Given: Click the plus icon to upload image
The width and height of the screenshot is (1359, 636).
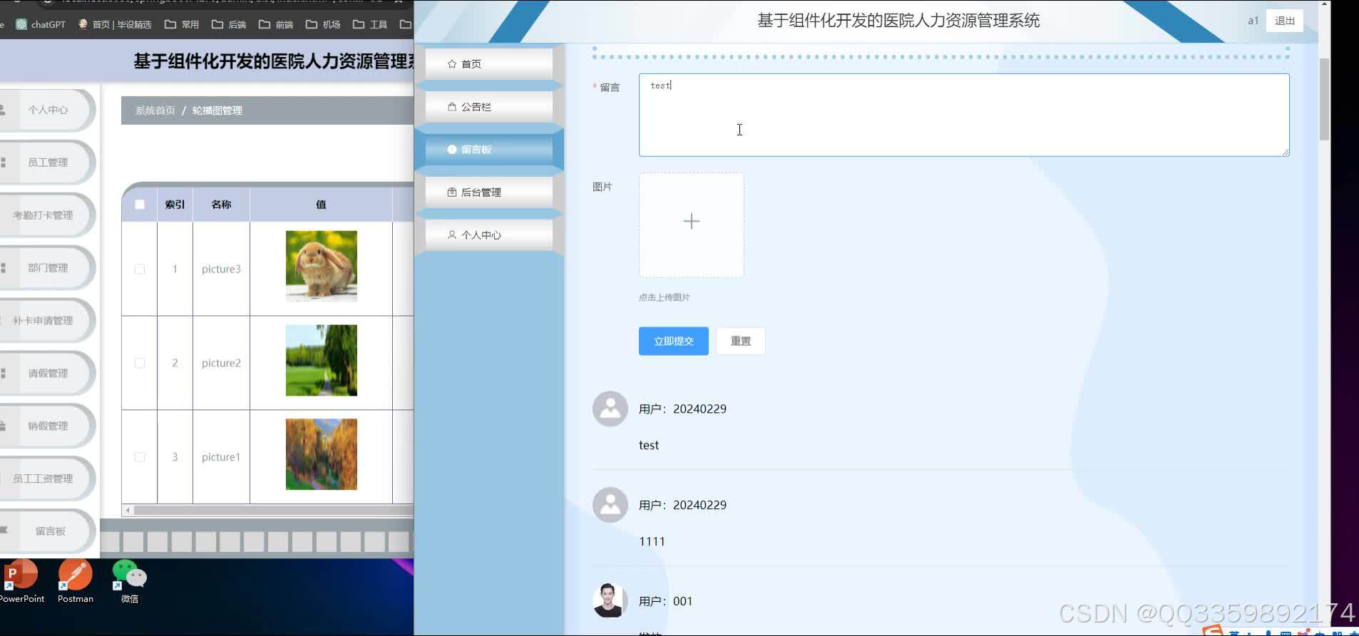Looking at the screenshot, I should pos(691,222).
